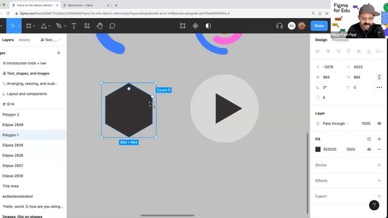Select the Hand tool
The height and width of the screenshot is (218, 388).
click(x=99, y=25)
